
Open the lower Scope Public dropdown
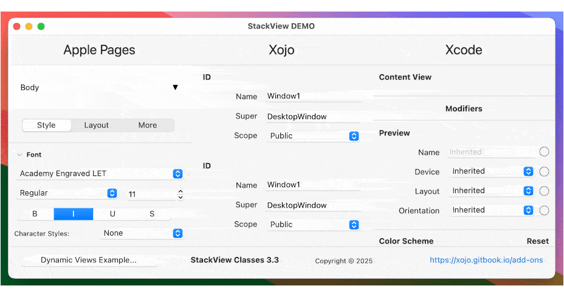pos(313,224)
